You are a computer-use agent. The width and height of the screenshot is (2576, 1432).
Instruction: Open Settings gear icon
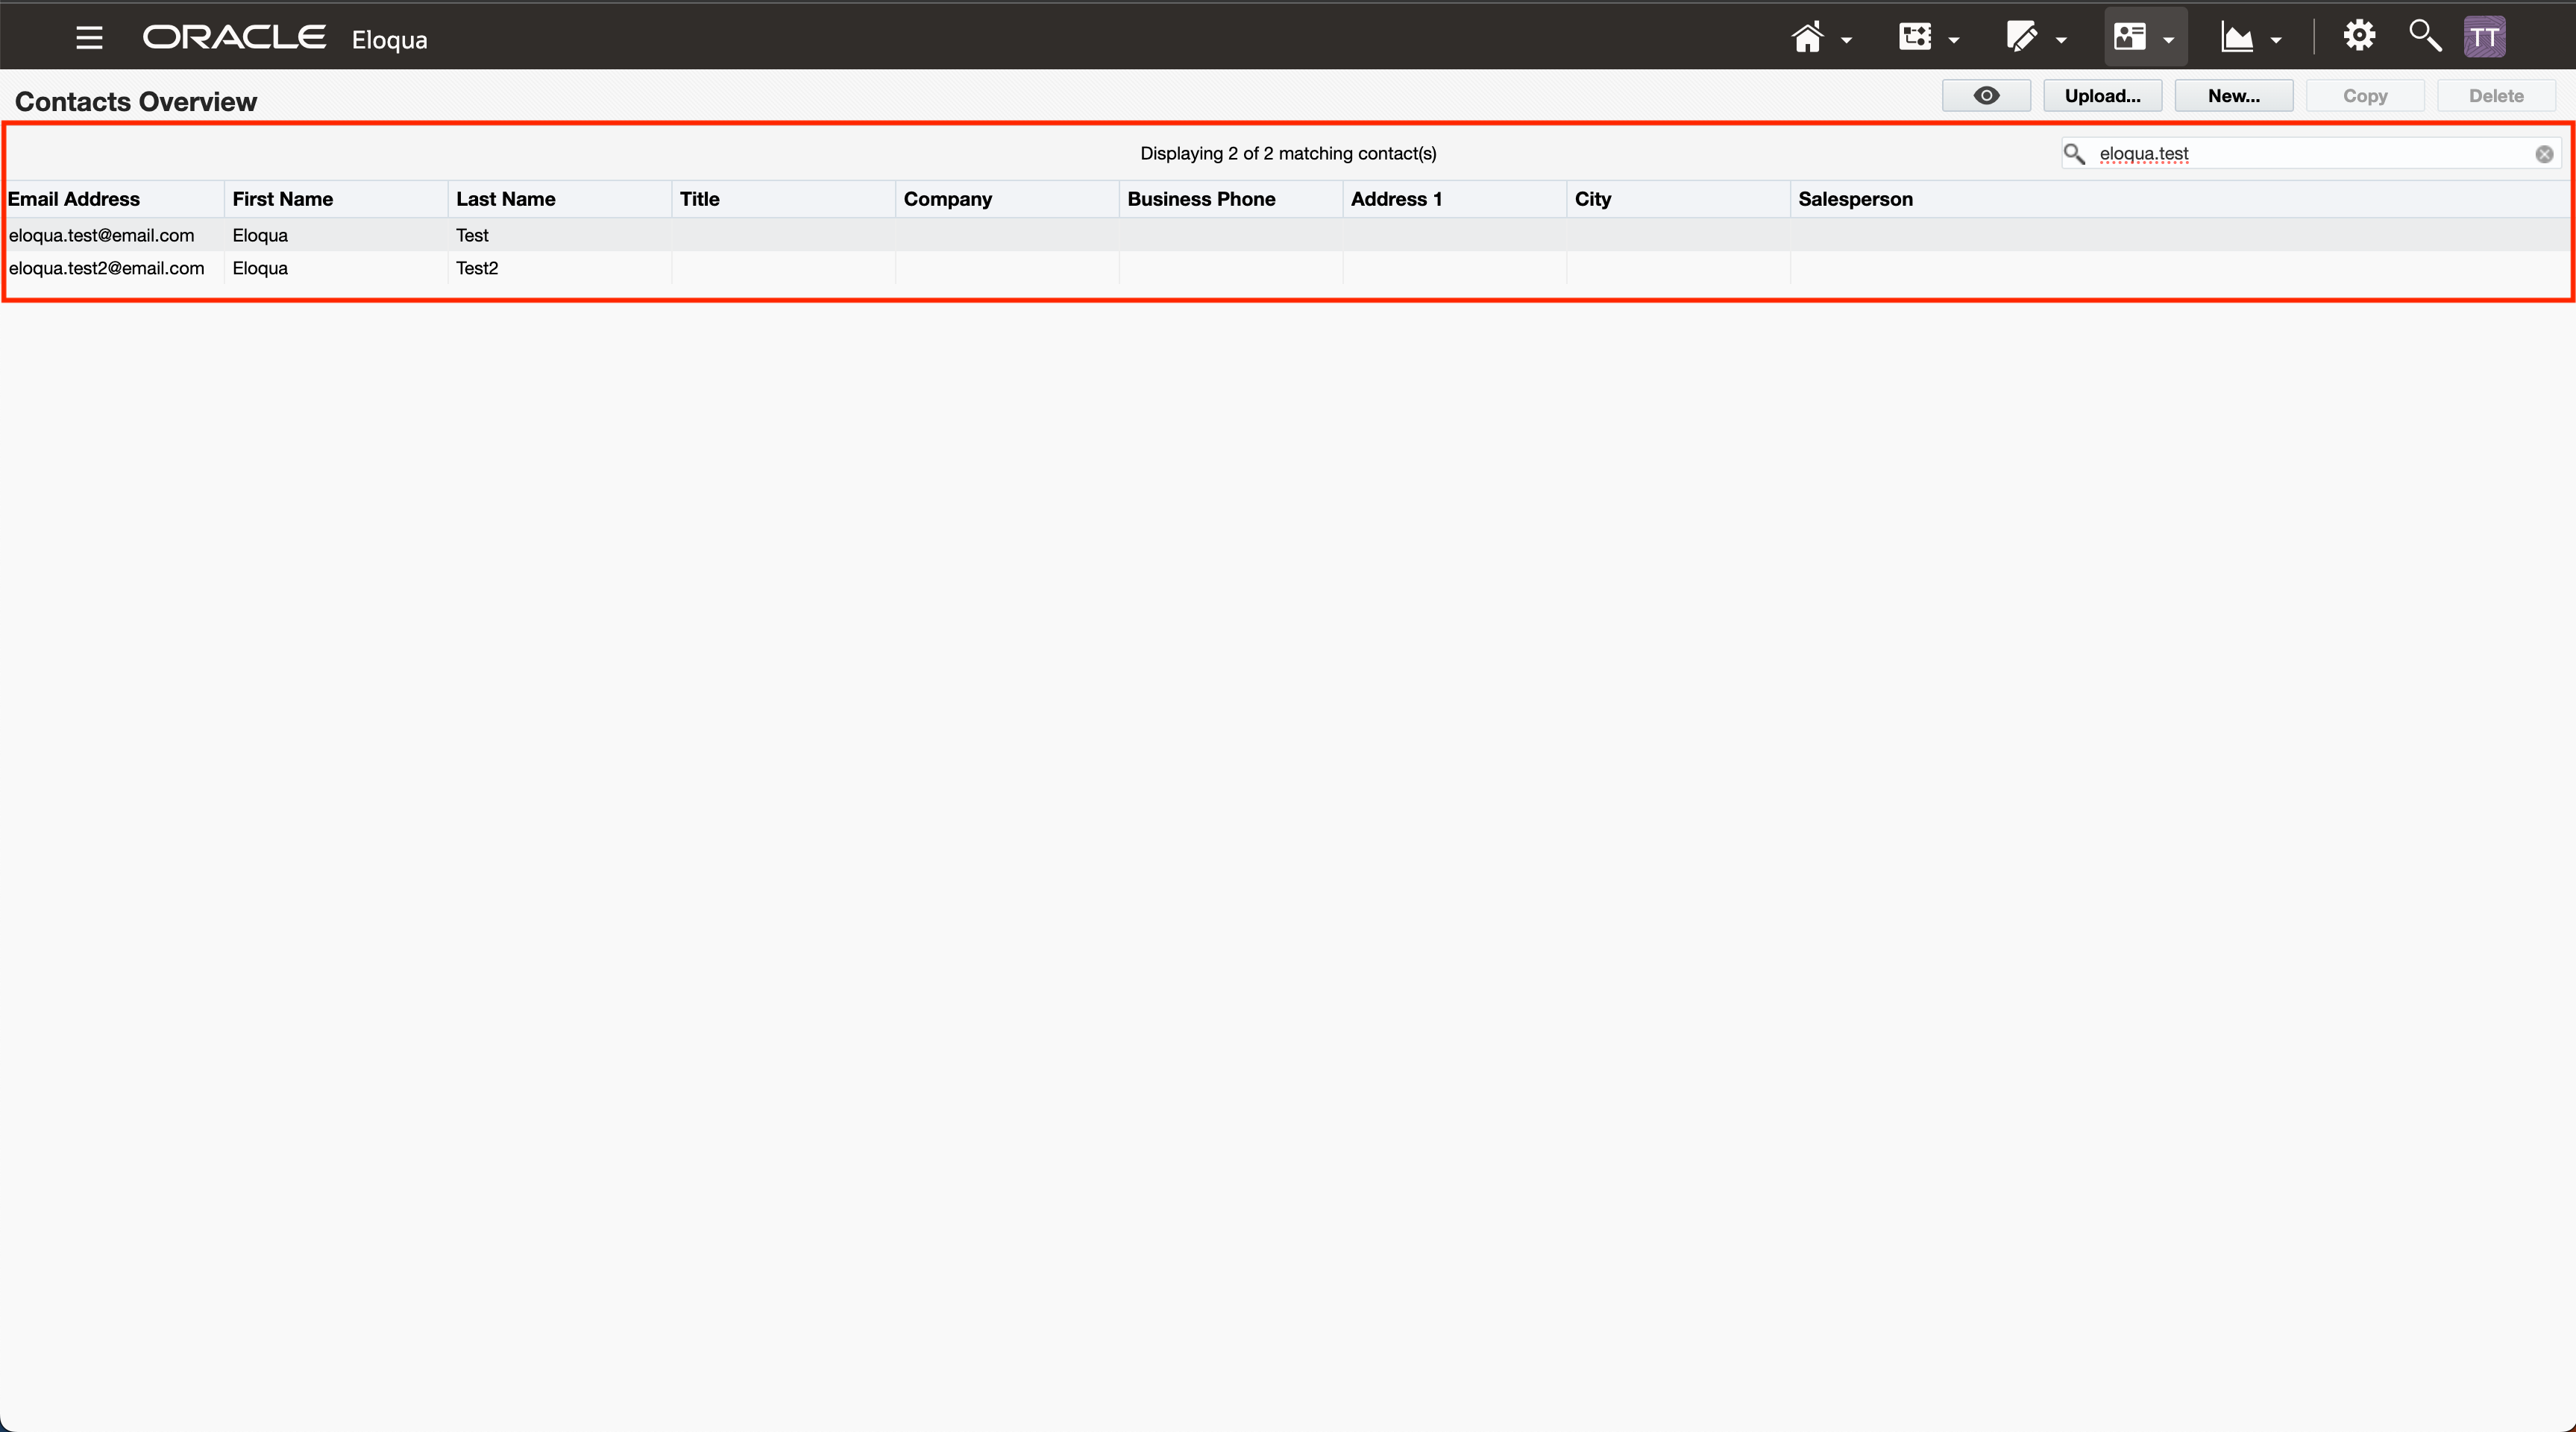pyautogui.click(x=2359, y=36)
